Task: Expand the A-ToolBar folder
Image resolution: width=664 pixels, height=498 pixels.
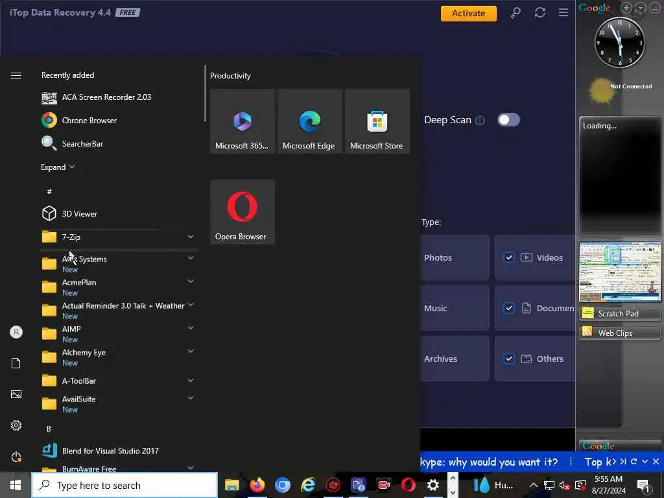Action: pyautogui.click(x=191, y=380)
